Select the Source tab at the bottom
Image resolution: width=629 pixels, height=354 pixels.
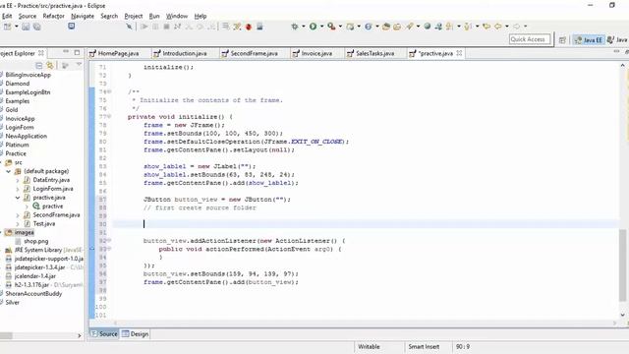point(104,334)
